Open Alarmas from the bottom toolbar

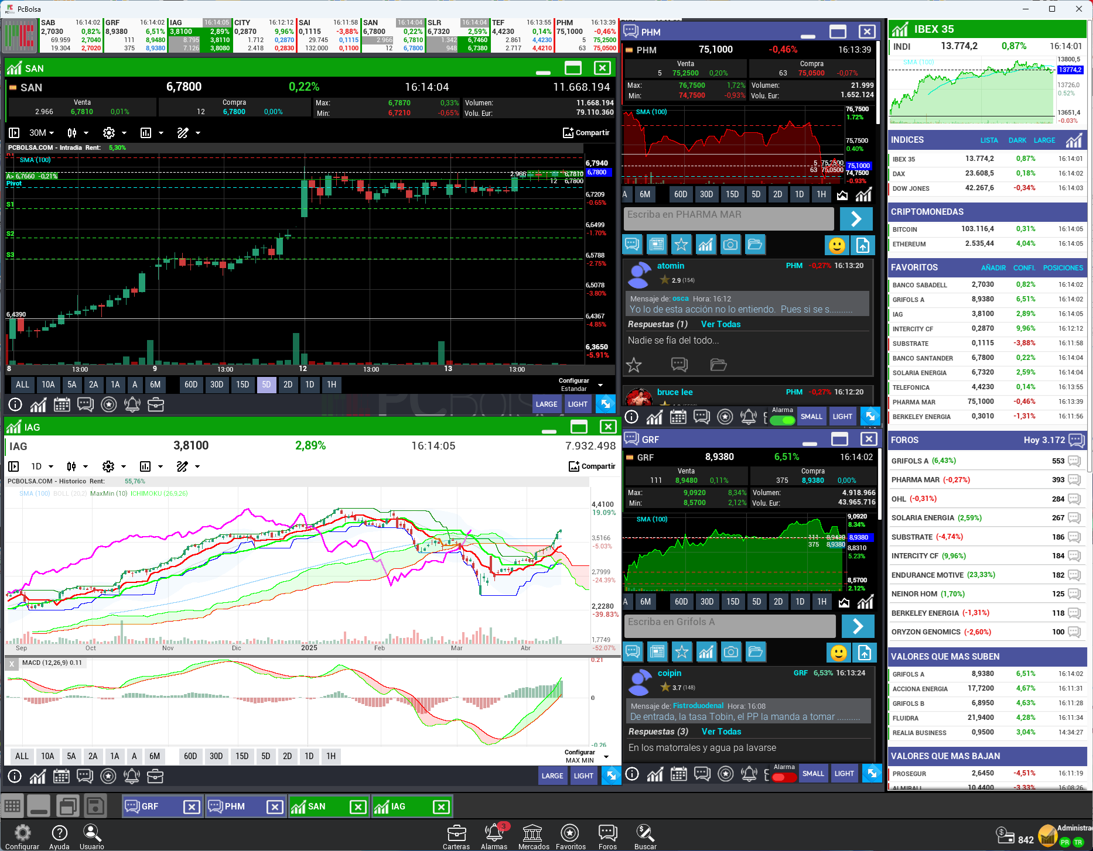click(494, 836)
